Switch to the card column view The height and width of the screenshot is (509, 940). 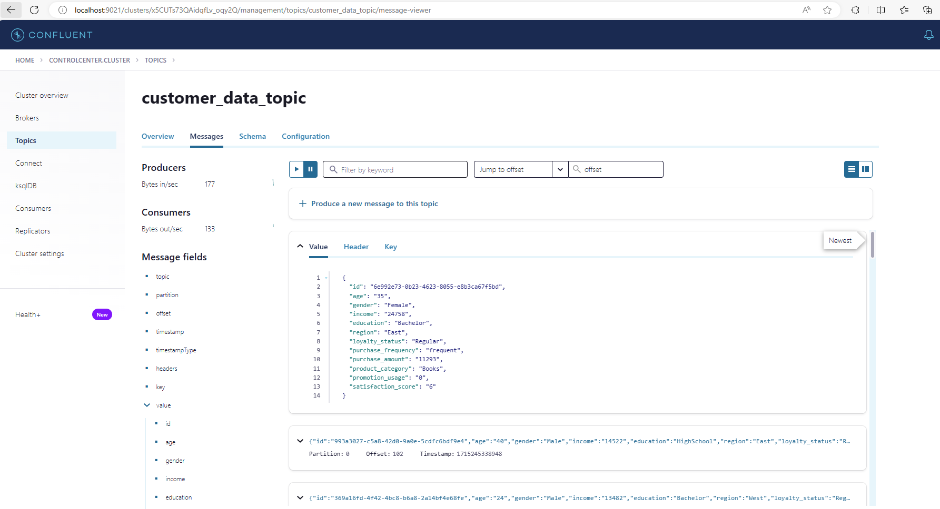pos(865,169)
